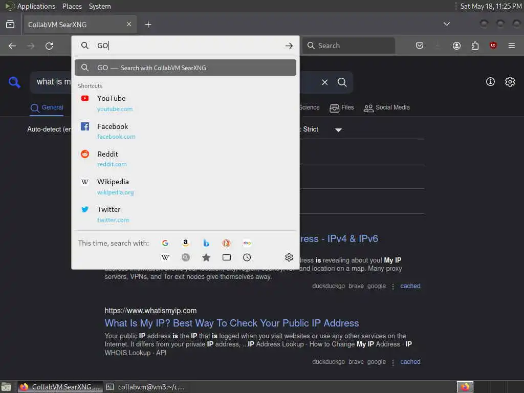The width and height of the screenshot is (524, 393).
Task: Search this time with DuckDuckGo
Action: click(x=226, y=243)
